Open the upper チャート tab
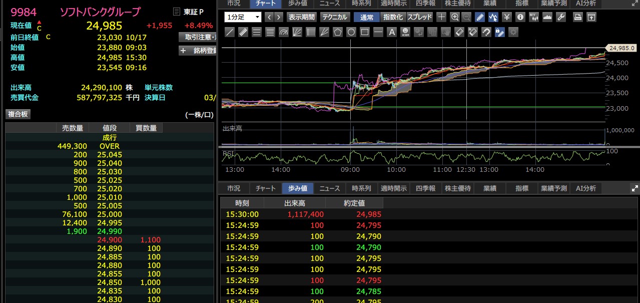 pos(265,3)
